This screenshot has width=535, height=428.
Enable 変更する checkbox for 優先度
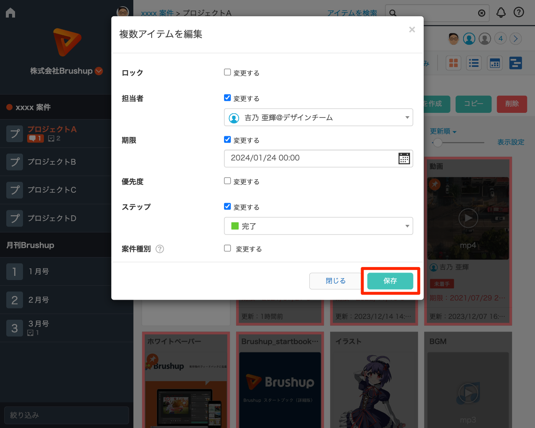pyautogui.click(x=227, y=181)
